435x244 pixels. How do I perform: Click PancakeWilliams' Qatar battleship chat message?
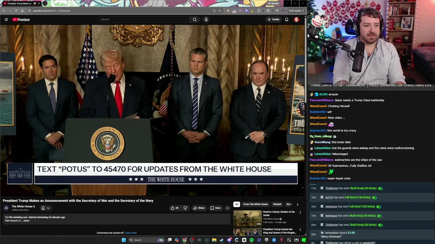[347, 100]
